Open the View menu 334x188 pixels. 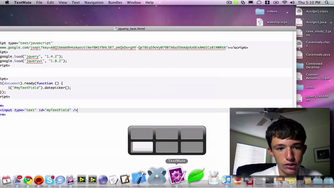click(63, 3)
